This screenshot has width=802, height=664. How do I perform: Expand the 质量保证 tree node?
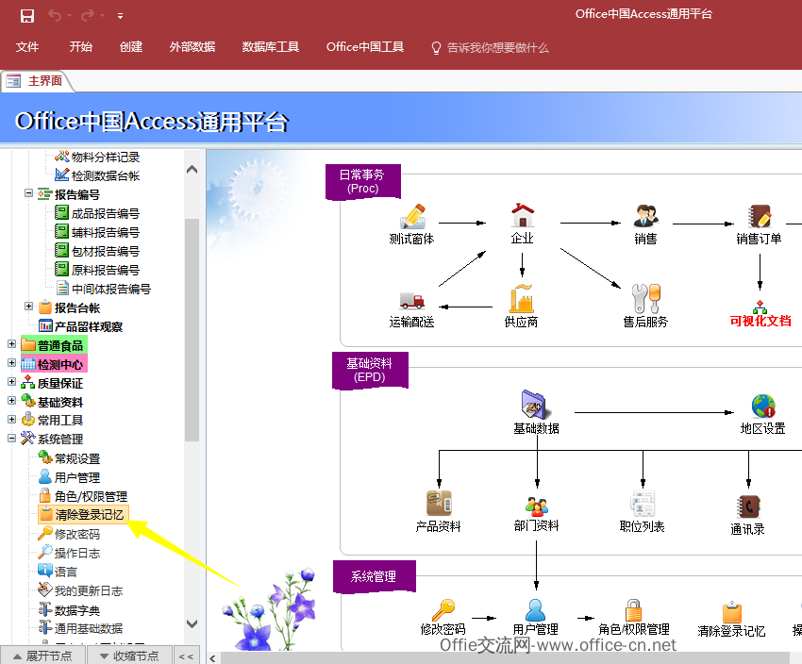tap(11, 382)
